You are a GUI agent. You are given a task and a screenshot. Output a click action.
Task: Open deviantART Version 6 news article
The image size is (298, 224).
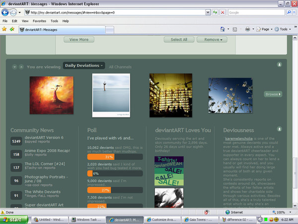(x=44, y=137)
